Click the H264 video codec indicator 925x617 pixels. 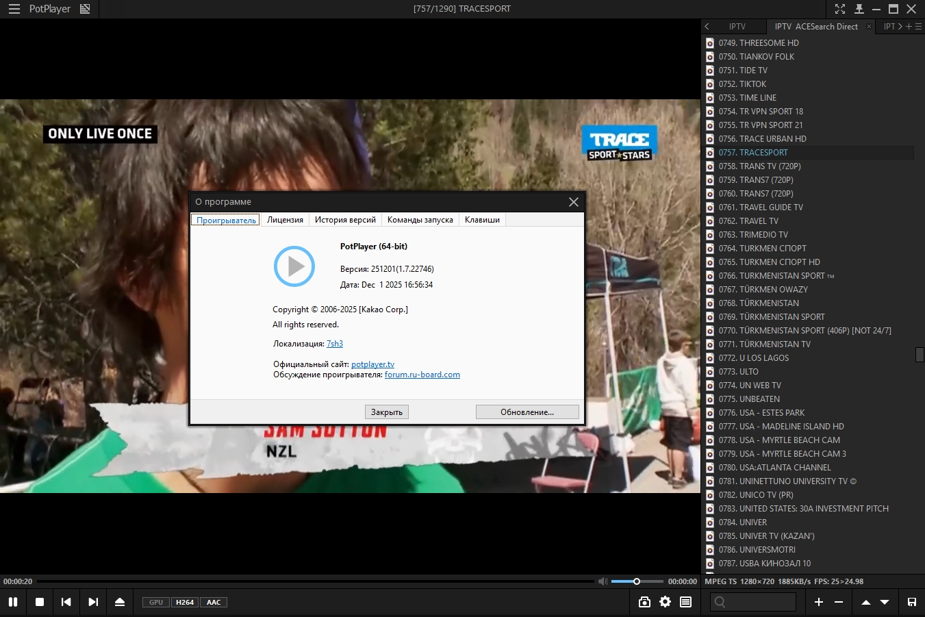(185, 603)
